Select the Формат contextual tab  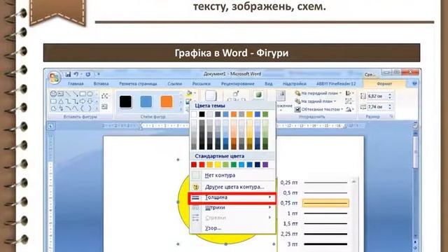384,84
